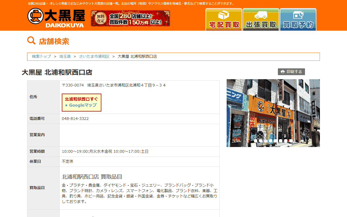
Task: Open the free appraisal 280-stores banner
Action: [130, 18]
